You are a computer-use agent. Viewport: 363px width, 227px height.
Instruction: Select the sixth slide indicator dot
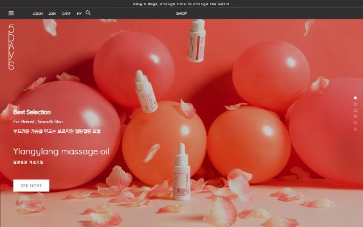(356, 129)
